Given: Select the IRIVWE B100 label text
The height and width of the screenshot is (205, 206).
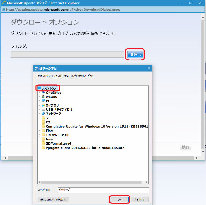Looking at the screenshot, I should pos(58,135).
